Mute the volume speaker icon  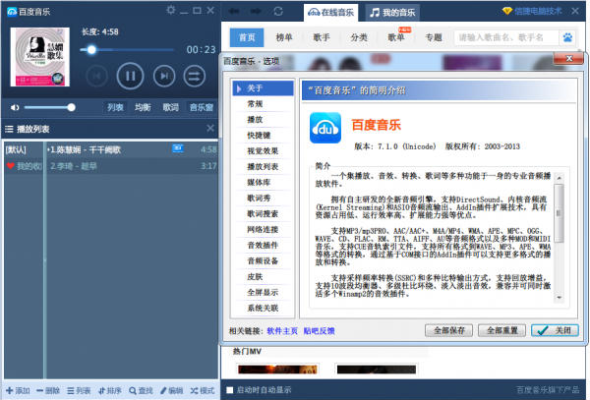tap(15, 108)
